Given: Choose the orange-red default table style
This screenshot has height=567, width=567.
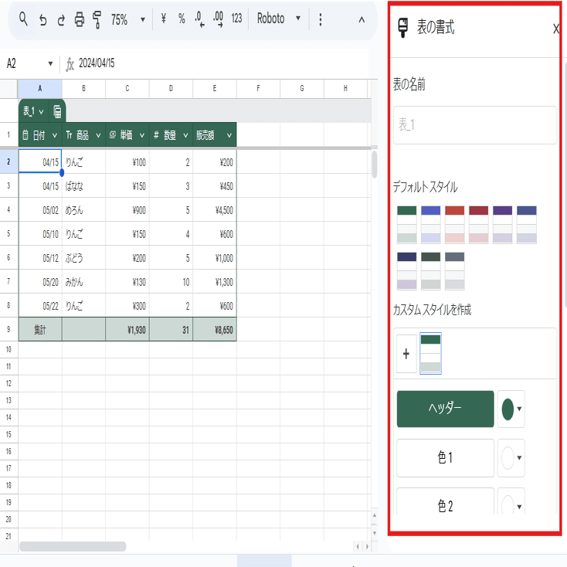Looking at the screenshot, I should (454, 224).
